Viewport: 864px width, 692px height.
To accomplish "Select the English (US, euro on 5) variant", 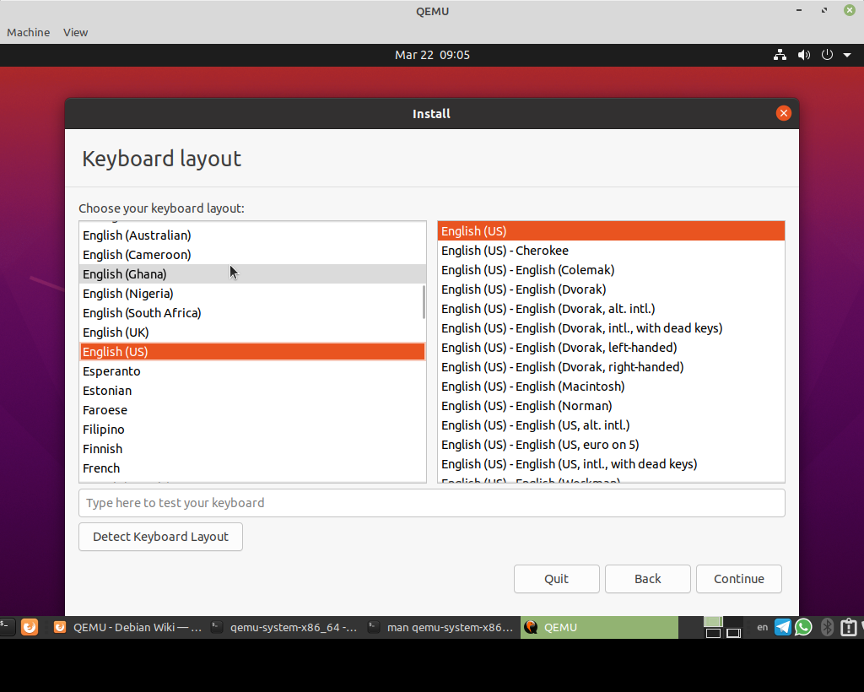I will point(611,445).
